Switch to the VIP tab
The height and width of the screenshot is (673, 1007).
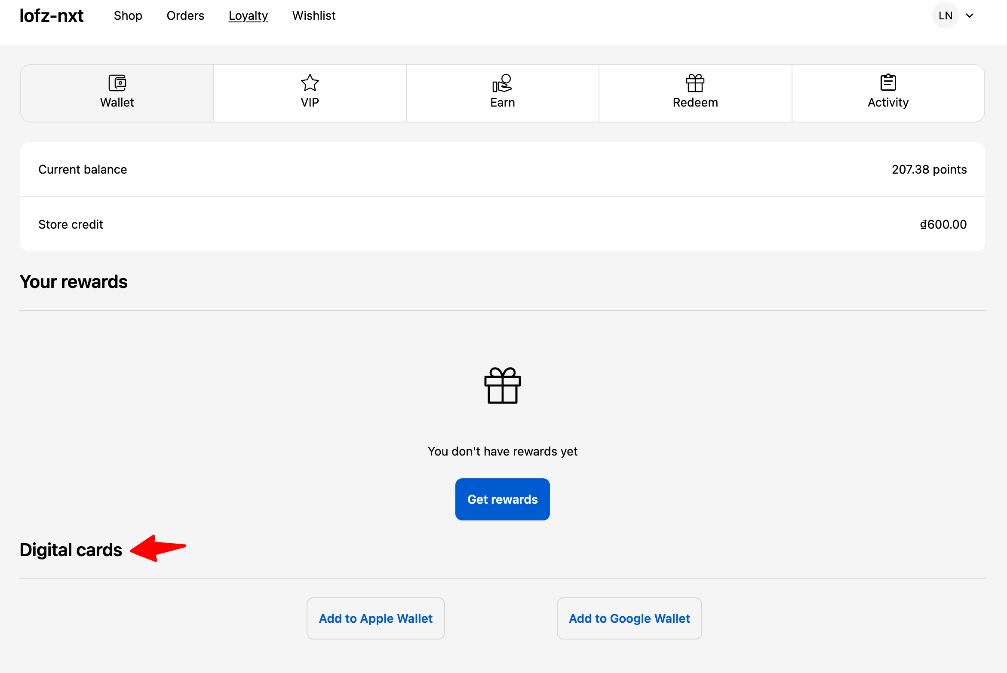point(310,93)
